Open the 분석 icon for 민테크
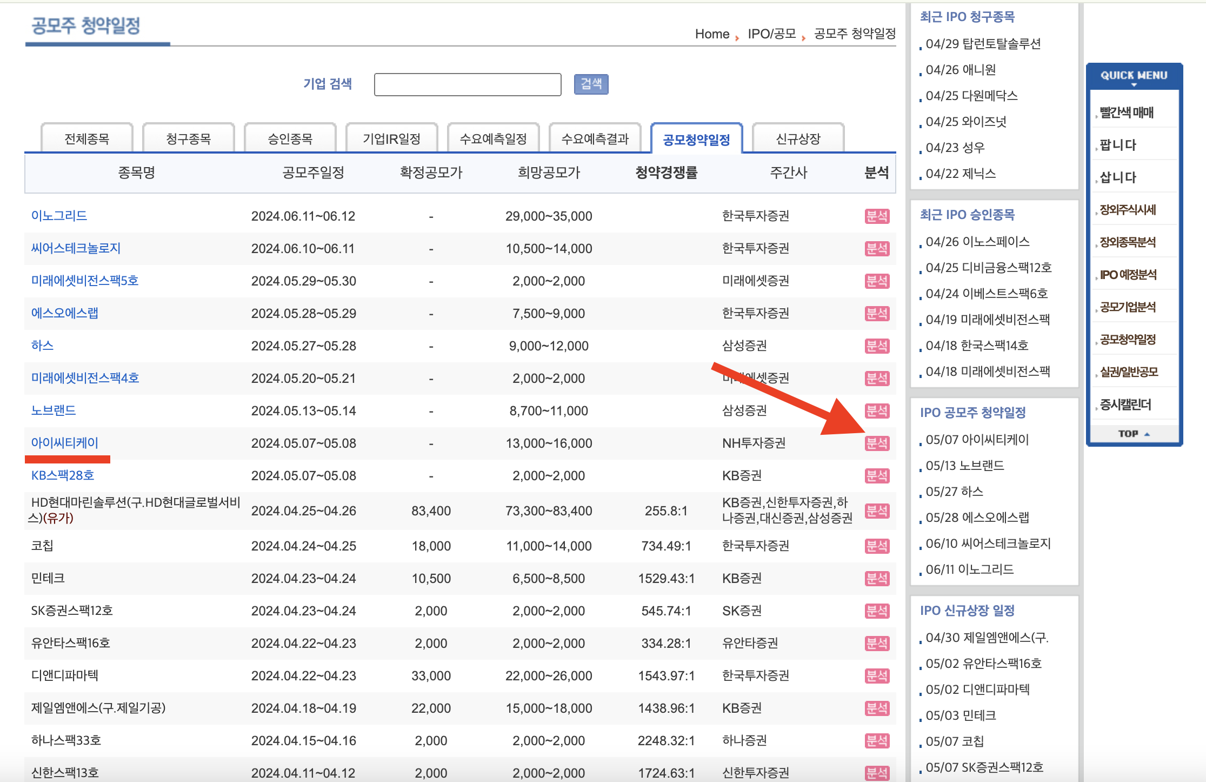 click(x=876, y=579)
